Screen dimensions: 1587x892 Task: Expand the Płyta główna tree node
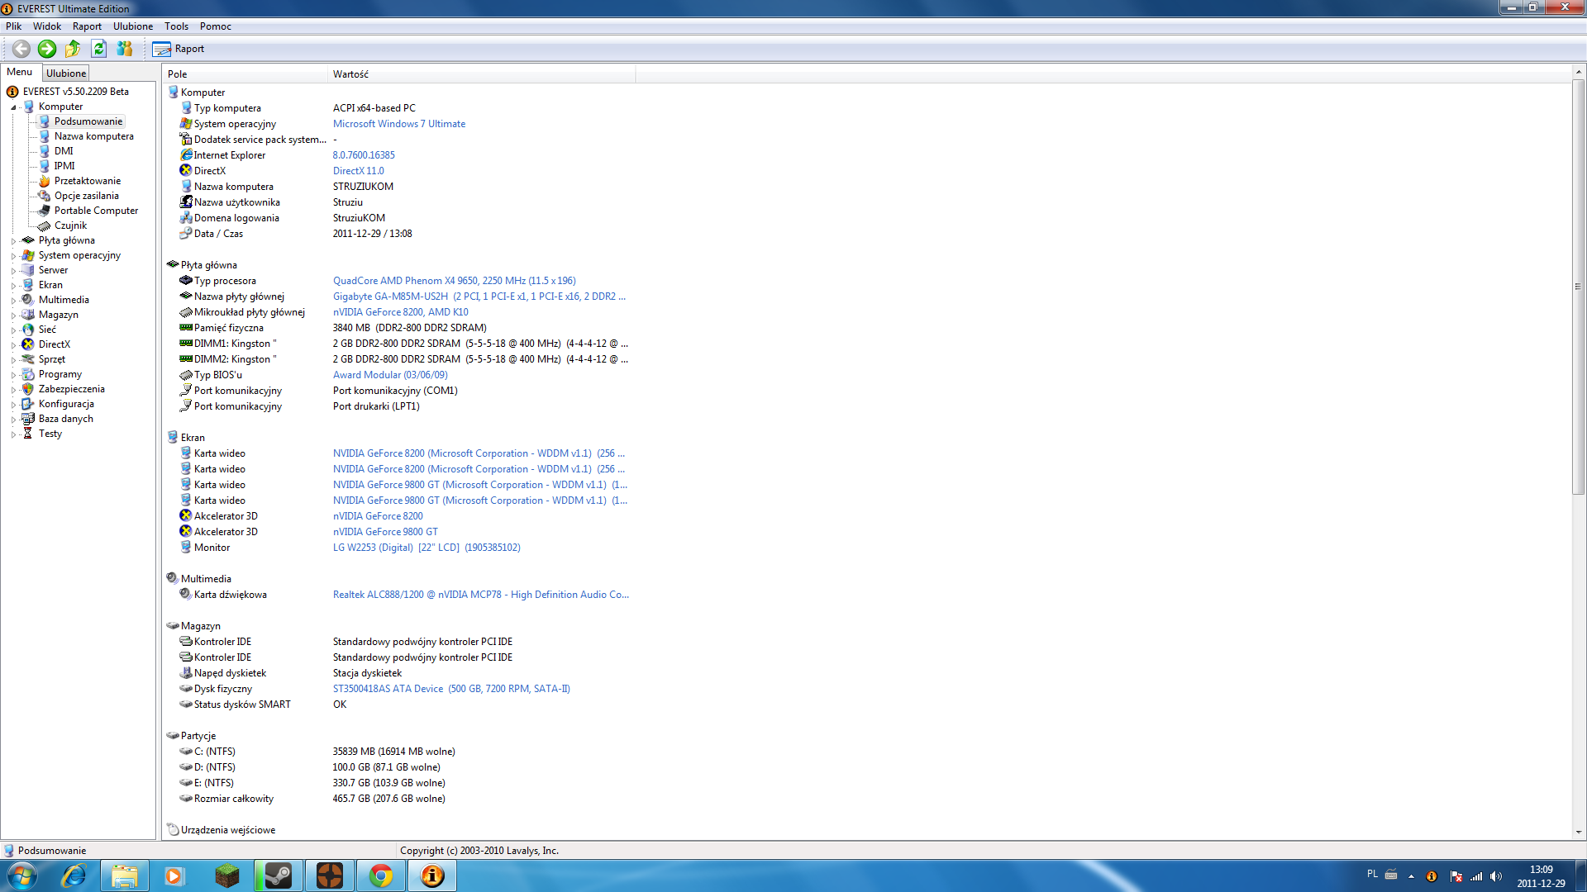click(13, 241)
